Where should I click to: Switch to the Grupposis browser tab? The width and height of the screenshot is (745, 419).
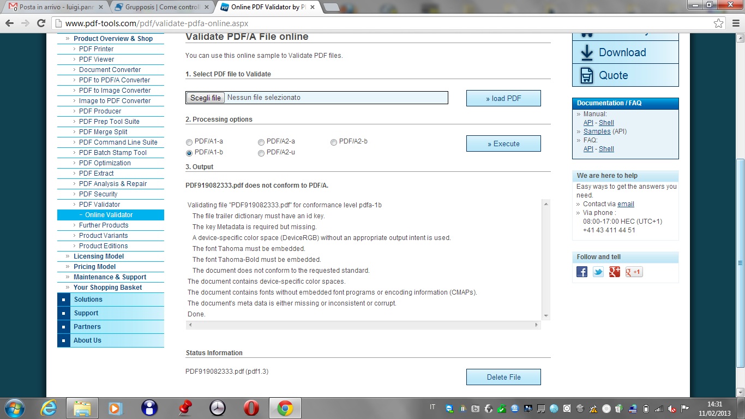163,7
